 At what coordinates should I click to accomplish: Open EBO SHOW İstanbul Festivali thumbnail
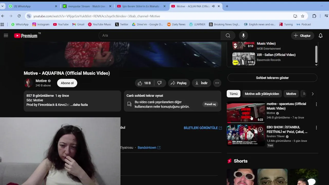tap(246, 135)
